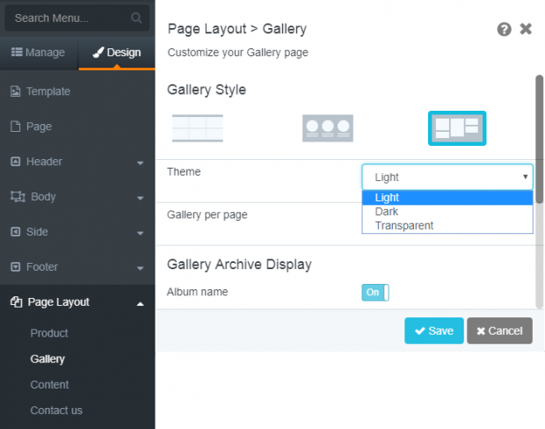Screen dimensions: 545x429
Task: Open the Theme dropdown
Action: (447, 177)
